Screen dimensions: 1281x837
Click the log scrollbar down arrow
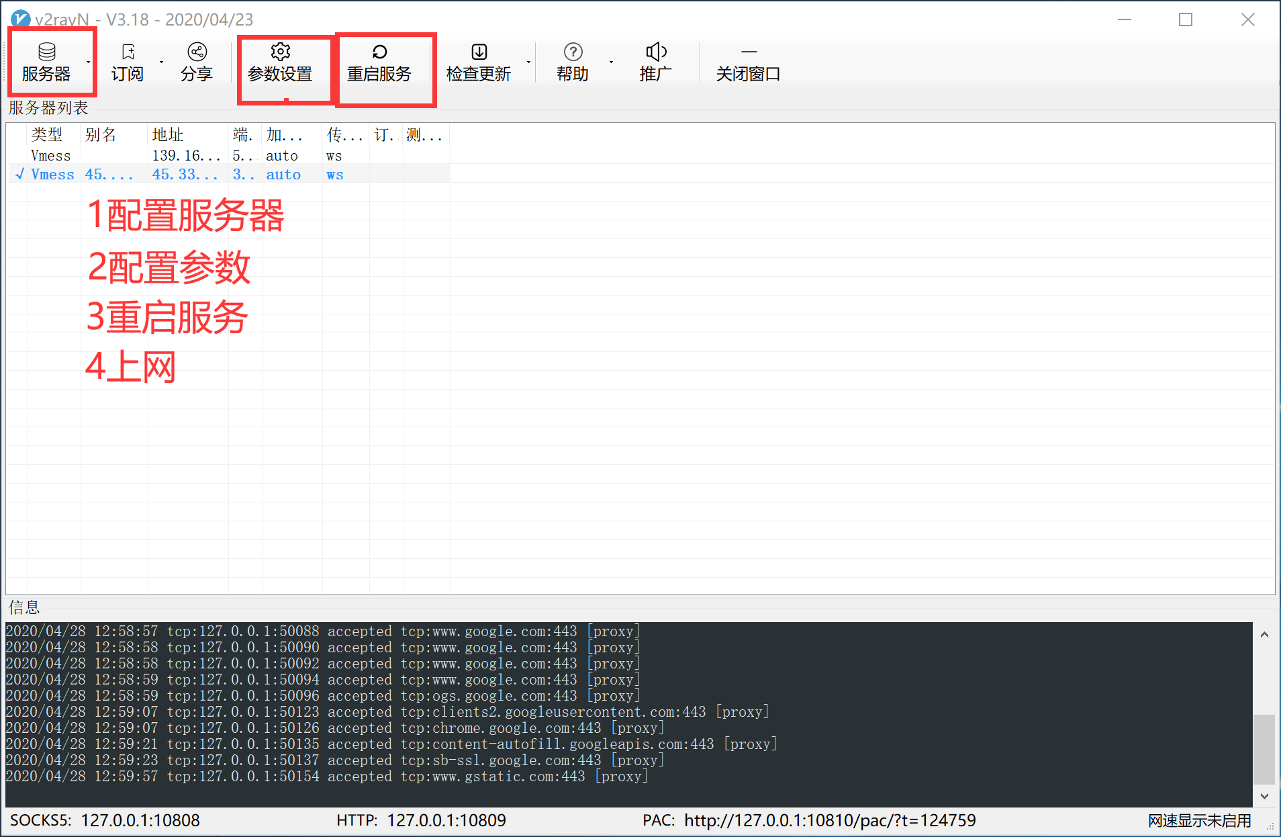pyautogui.click(x=1264, y=796)
